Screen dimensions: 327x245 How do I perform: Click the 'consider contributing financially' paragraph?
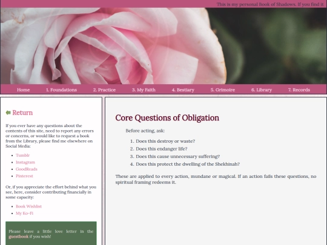51,192
